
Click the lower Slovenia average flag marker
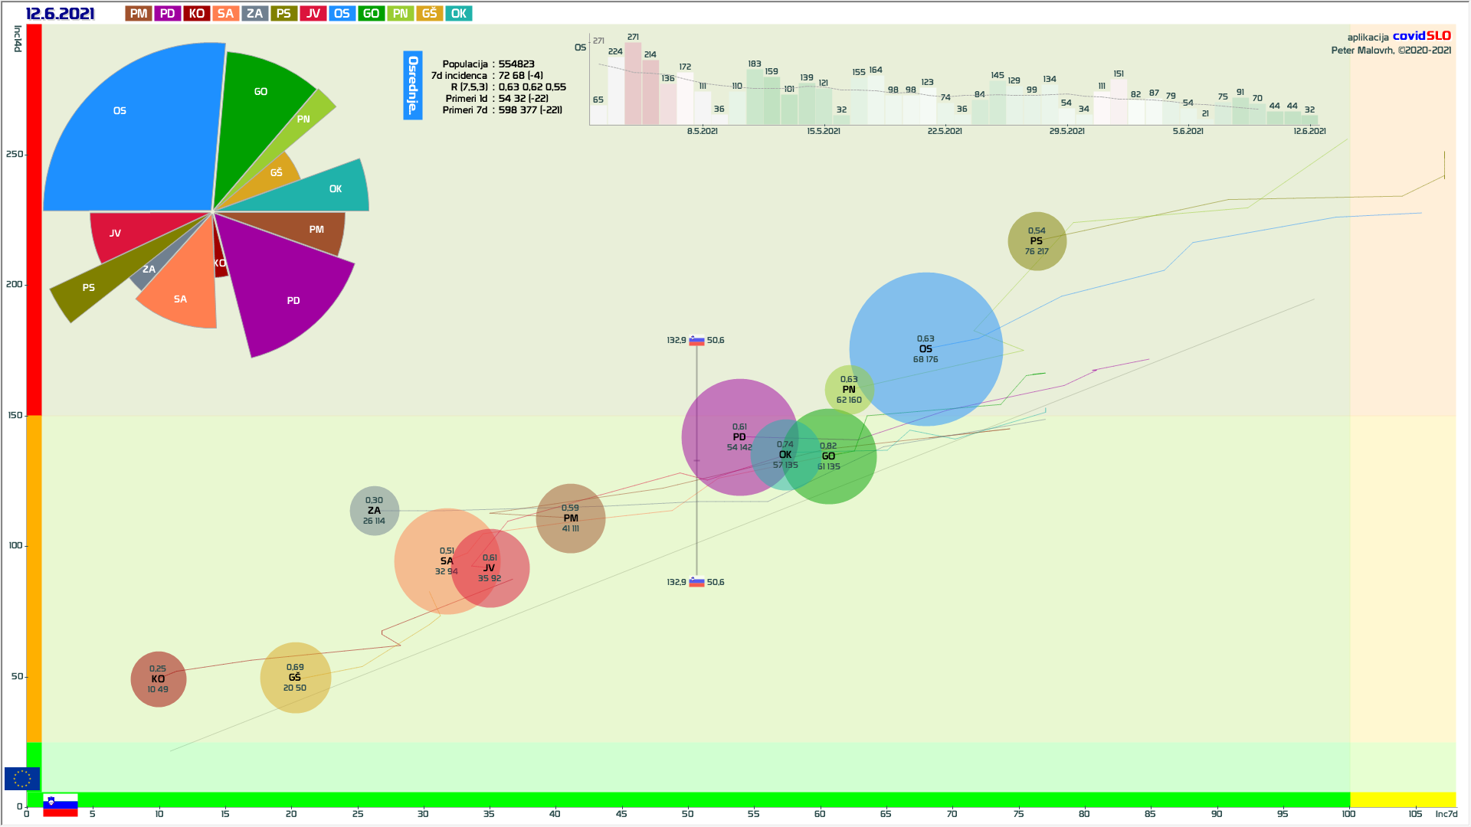[x=696, y=582]
